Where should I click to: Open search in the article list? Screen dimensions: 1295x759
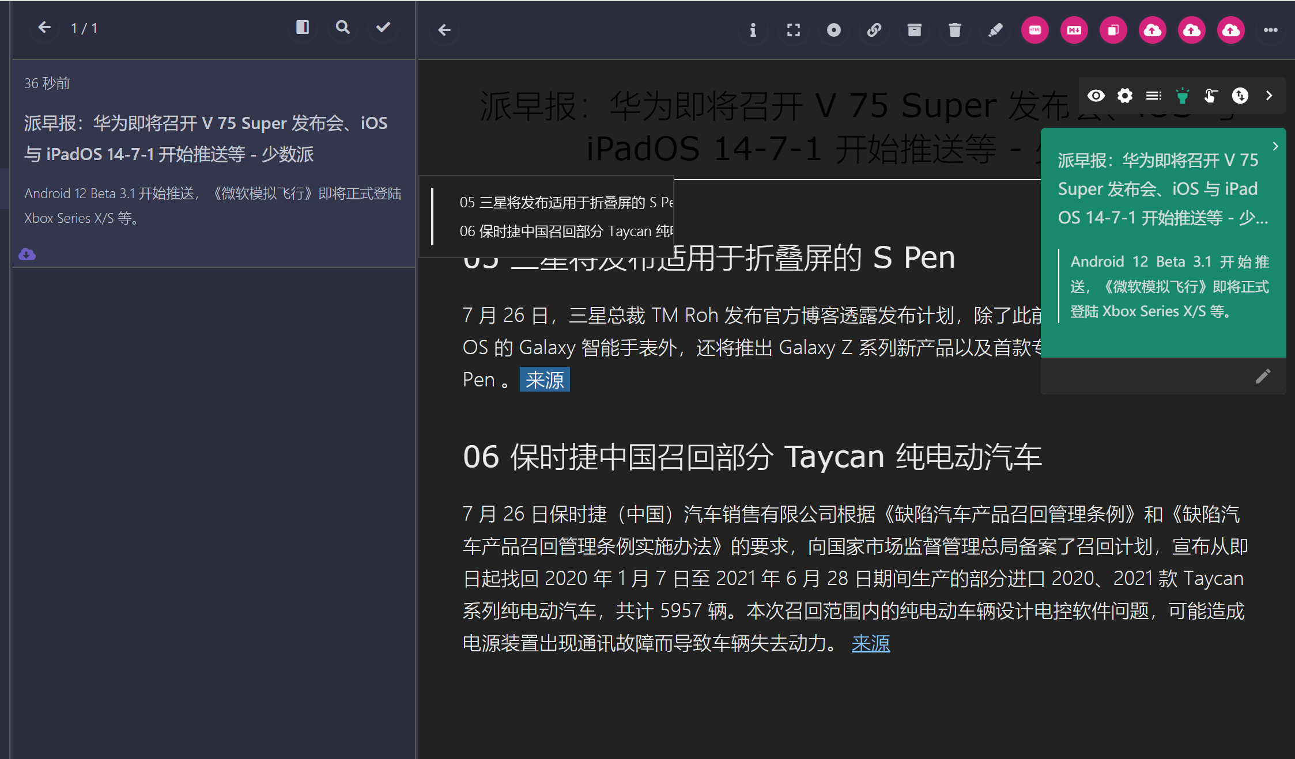click(342, 27)
